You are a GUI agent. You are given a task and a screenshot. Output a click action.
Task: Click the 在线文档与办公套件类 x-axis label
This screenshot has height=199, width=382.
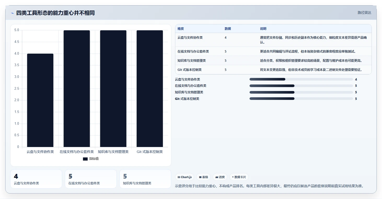pos(77,152)
